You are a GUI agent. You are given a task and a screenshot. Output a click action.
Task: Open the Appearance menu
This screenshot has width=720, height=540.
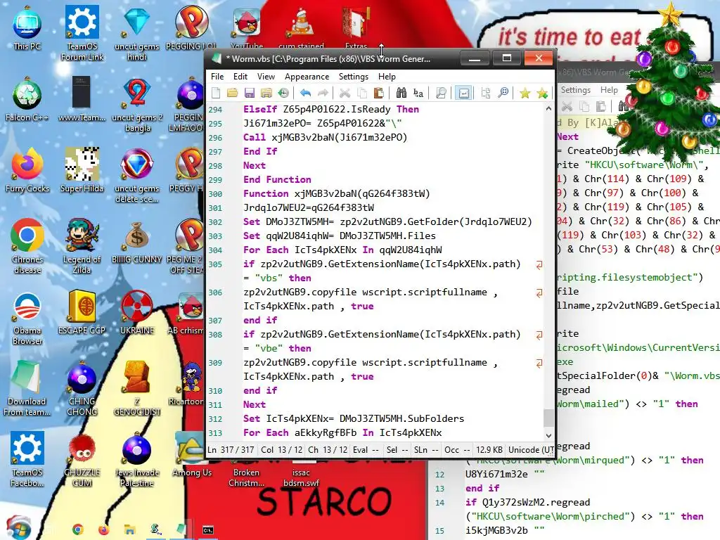point(307,76)
